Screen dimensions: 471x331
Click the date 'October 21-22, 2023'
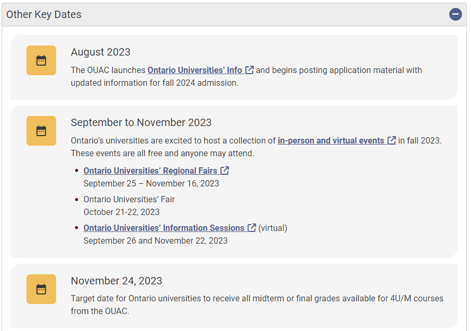121,212
